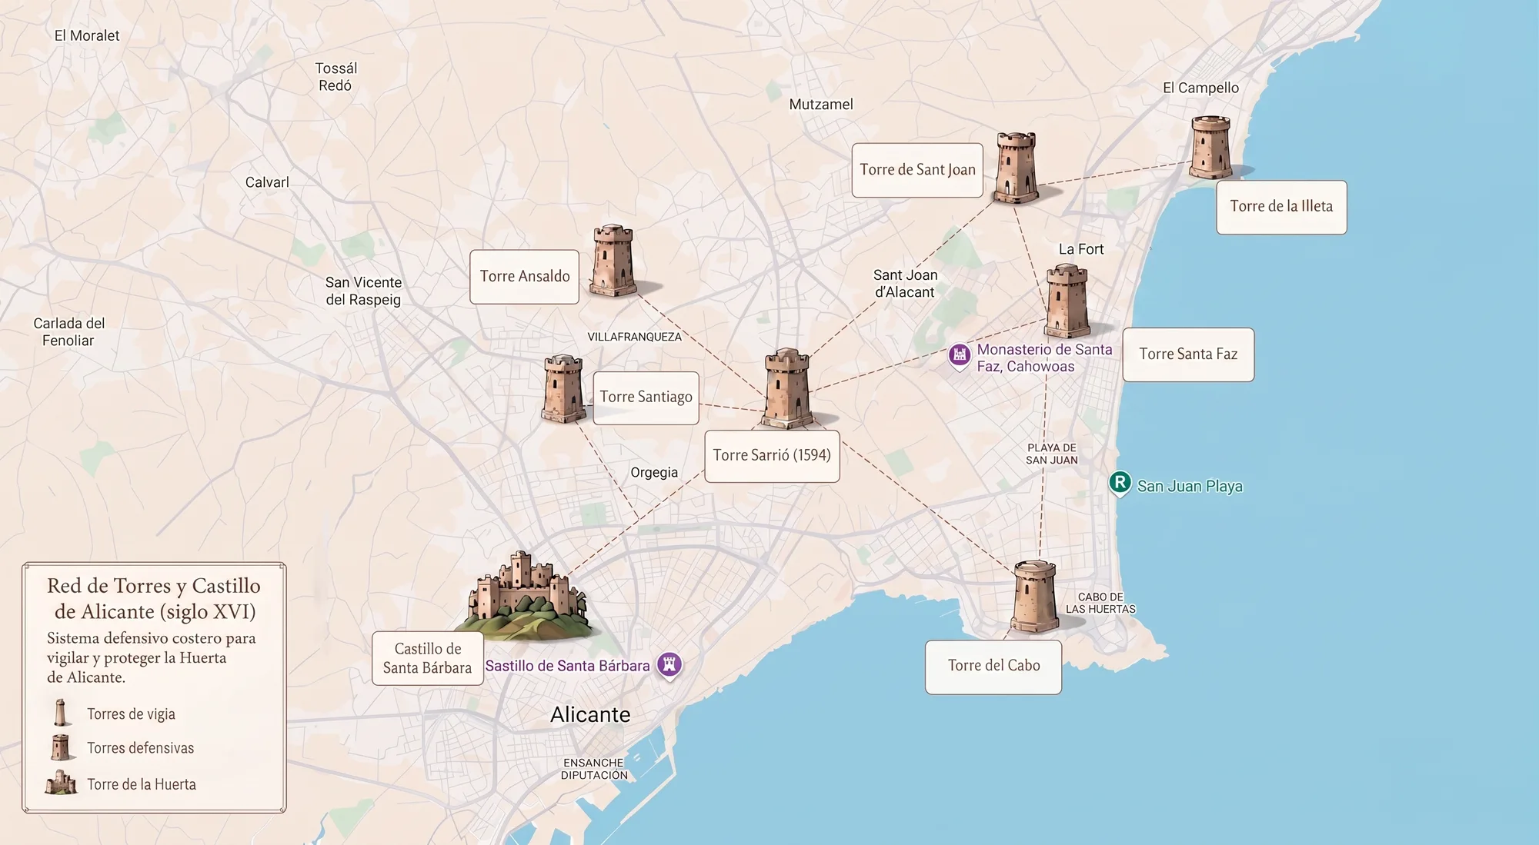Click the Carlada del Fenoliar label
The width and height of the screenshot is (1539, 845).
coord(68,332)
